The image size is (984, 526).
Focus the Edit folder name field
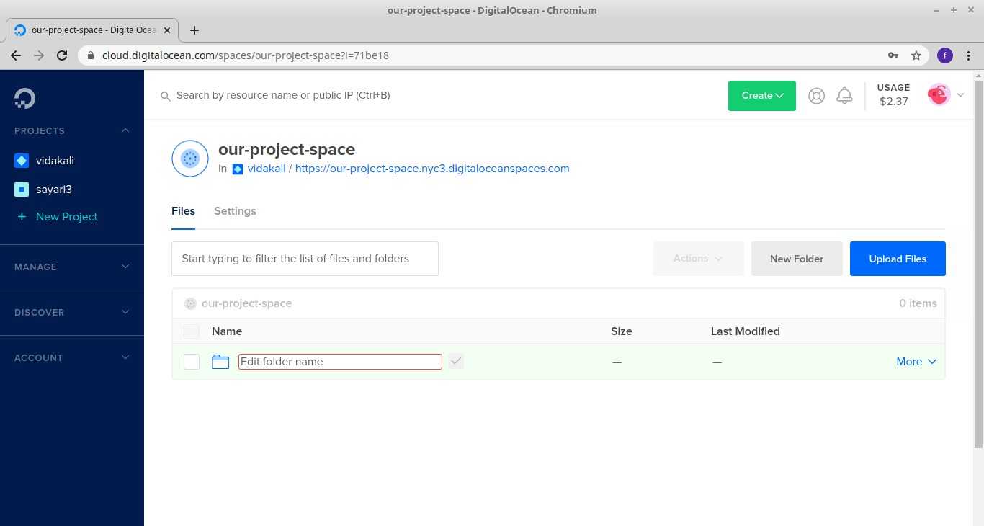click(340, 362)
